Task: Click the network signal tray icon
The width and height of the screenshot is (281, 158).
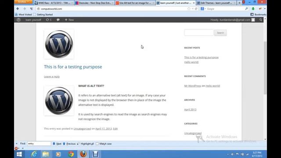Action: [x=247, y=154]
